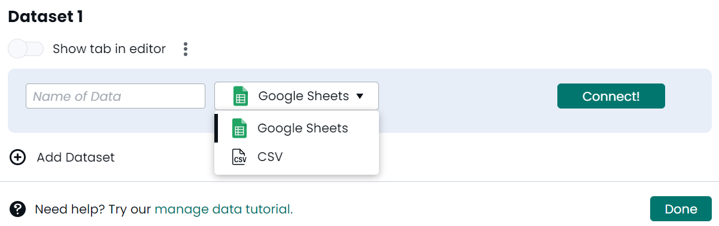The width and height of the screenshot is (719, 226).
Task: Choose the CSV text option from the list
Action: [x=270, y=157]
